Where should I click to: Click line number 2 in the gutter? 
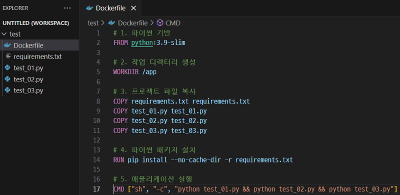[98, 43]
